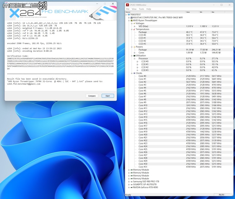Click the 246.21 W package max value

pyautogui.click(x=216, y=50)
